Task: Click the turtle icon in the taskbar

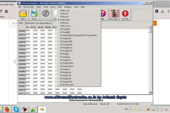Action: pyautogui.click(x=25, y=109)
